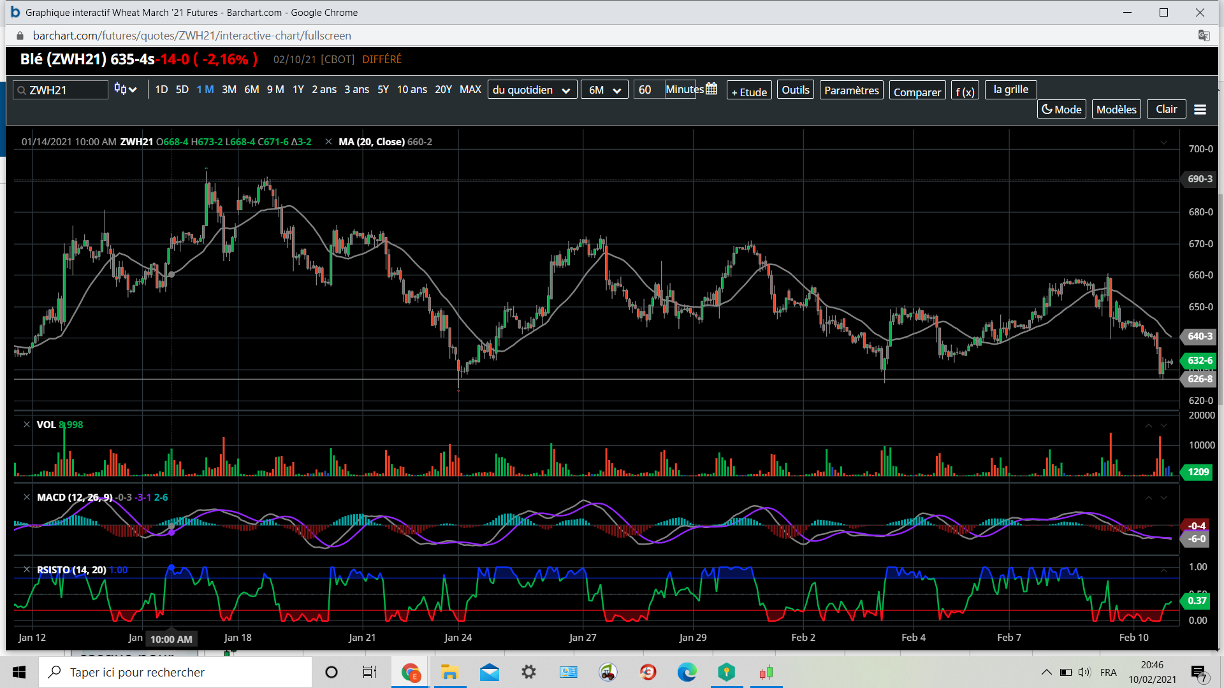The width and height of the screenshot is (1224, 688).
Task: Collapse the main price pane chevron
Action: pos(1163,143)
